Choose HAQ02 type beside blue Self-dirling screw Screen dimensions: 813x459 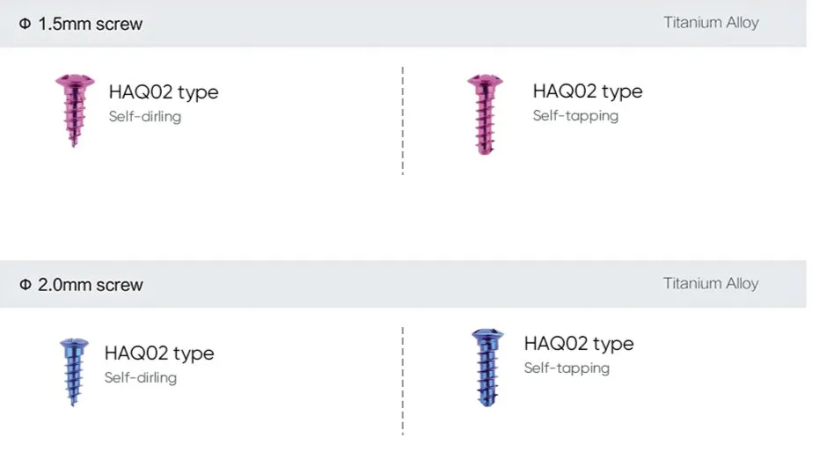pyautogui.click(x=159, y=353)
